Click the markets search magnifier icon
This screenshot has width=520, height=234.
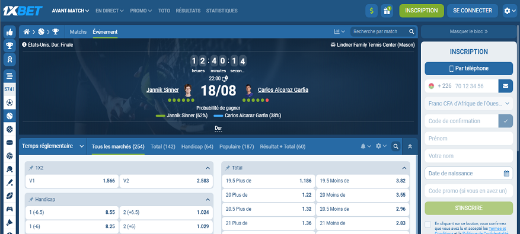click(395, 146)
